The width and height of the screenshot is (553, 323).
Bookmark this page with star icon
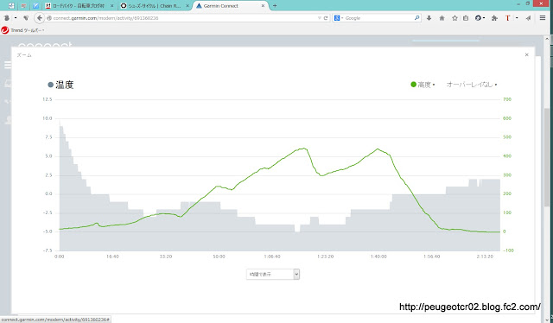[454, 18]
